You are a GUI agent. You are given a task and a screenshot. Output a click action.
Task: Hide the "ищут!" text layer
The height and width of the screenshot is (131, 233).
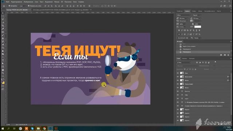pyautogui.click(x=178, y=99)
